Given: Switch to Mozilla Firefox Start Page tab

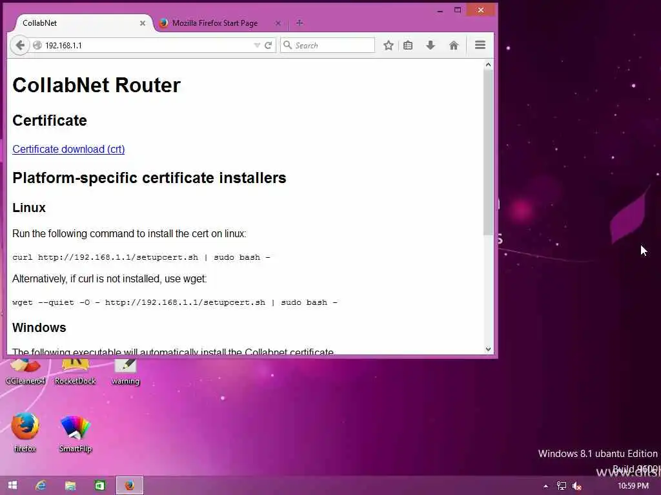Looking at the screenshot, I should point(215,23).
